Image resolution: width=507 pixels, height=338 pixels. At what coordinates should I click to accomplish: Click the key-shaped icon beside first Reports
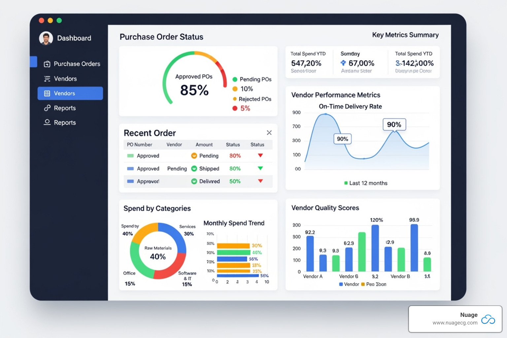click(x=47, y=108)
